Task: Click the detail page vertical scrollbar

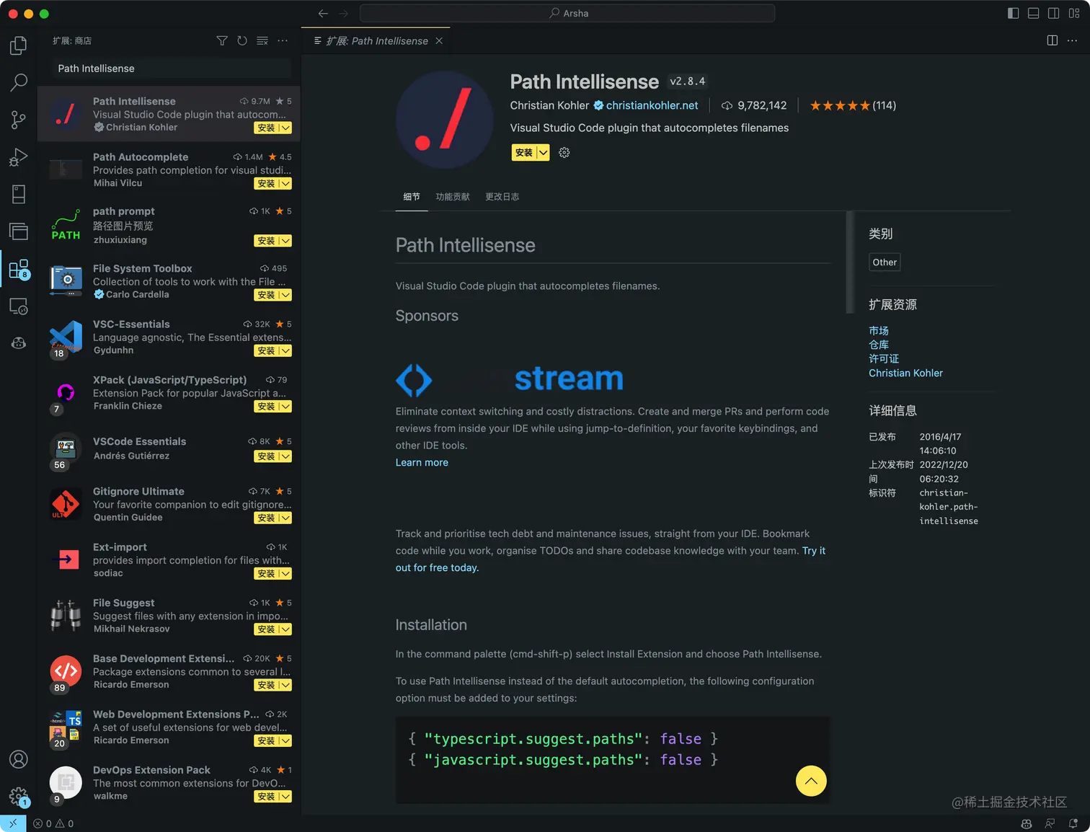Action: 849,262
